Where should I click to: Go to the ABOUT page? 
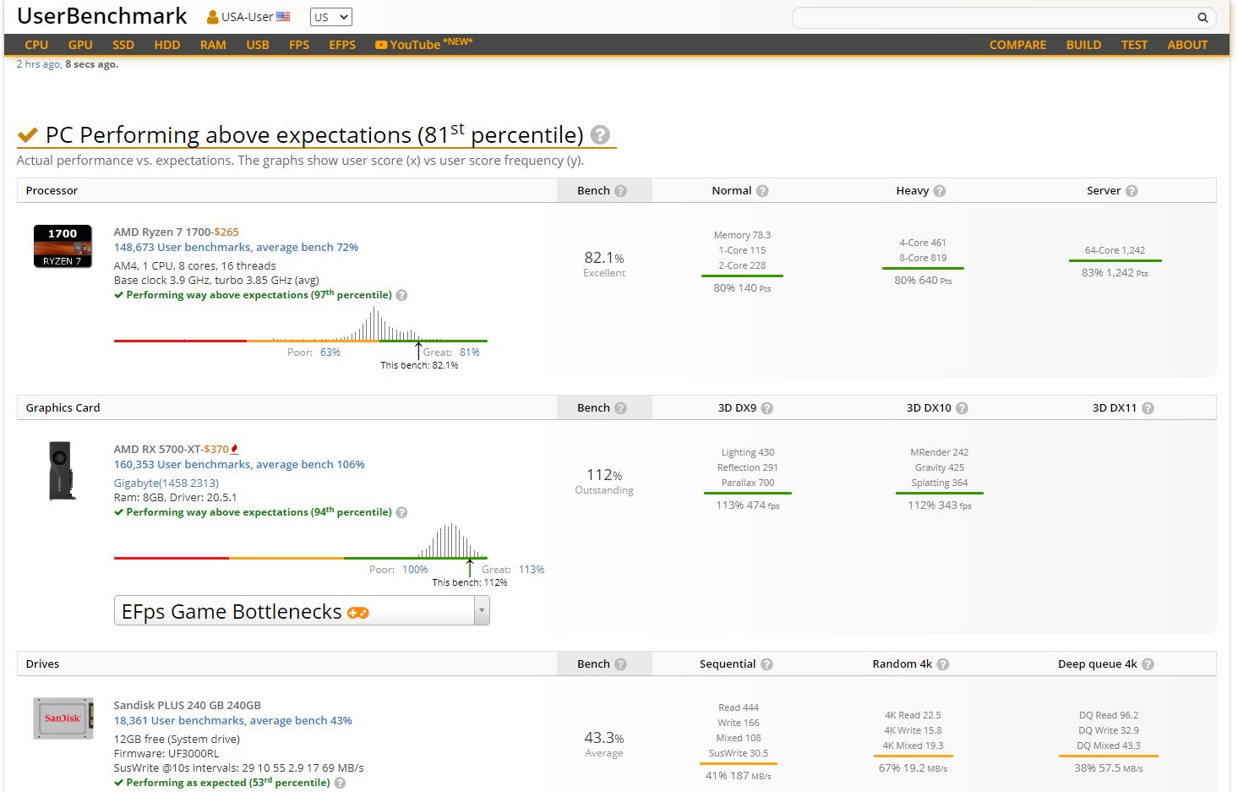tap(1187, 45)
